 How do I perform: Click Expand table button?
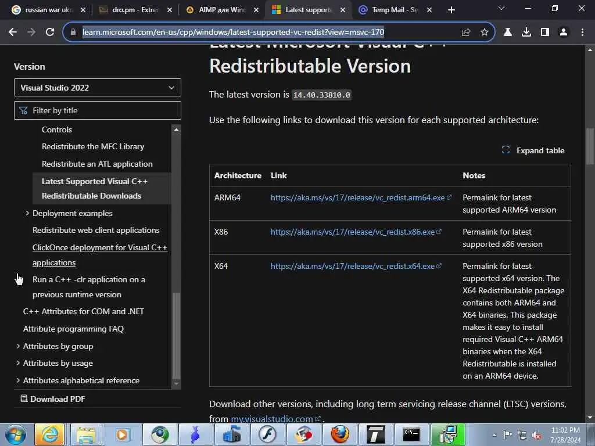click(x=533, y=150)
